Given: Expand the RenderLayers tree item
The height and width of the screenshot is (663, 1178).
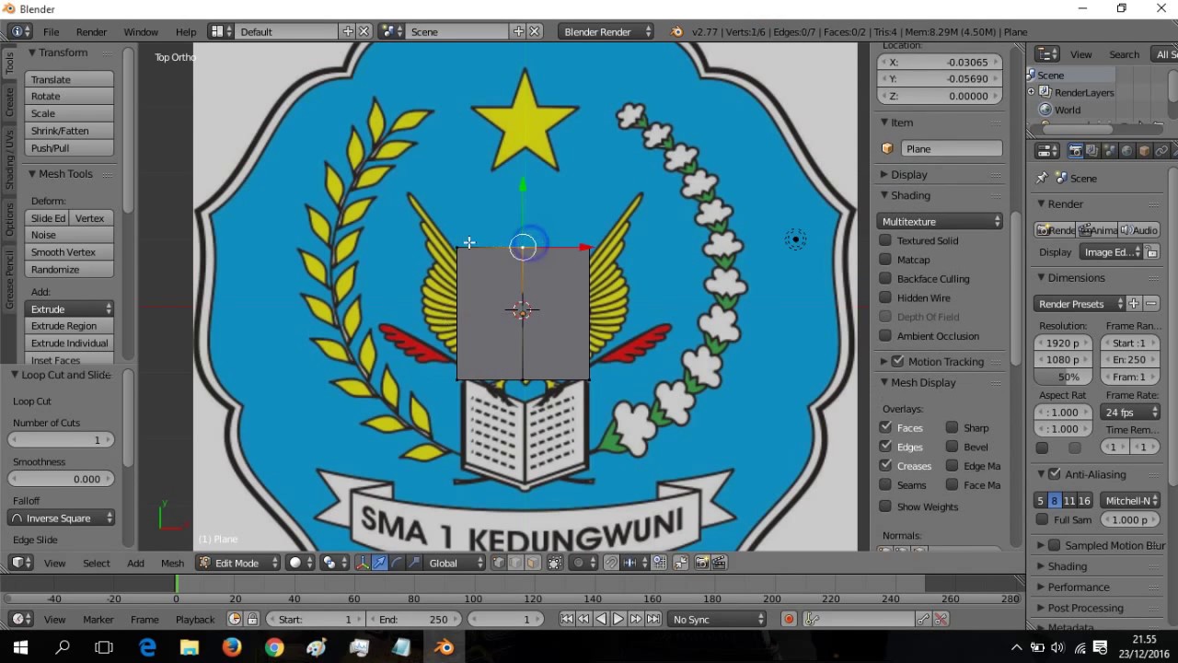Looking at the screenshot, I should point(1032,92).
